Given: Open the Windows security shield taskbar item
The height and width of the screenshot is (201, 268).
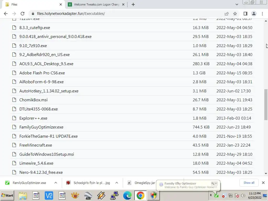Looking at the screenshot, I should 153,196.
